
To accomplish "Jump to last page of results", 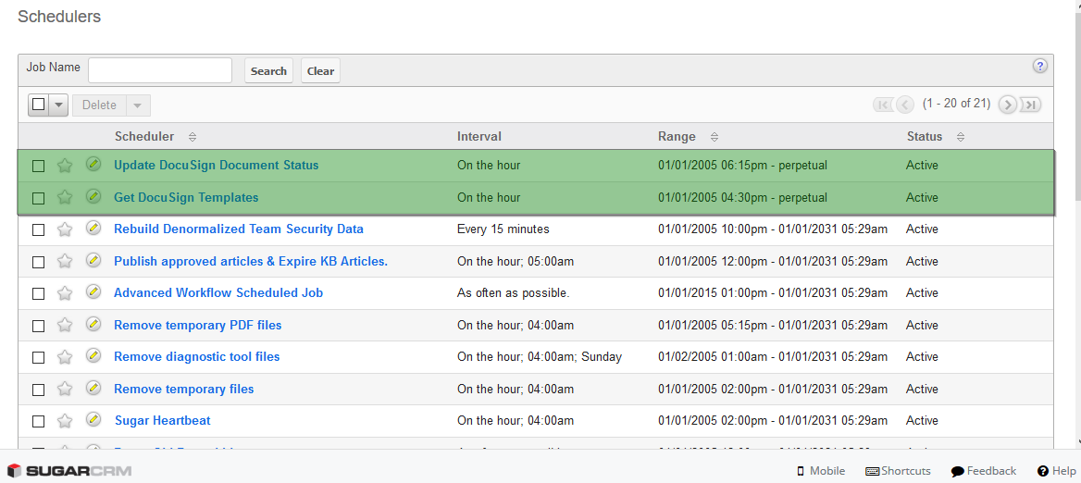I will pyautogui.click(x=1031, y=105).
